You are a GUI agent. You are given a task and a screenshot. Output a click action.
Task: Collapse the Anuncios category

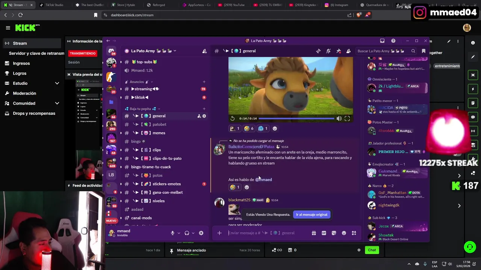point(139,82)
